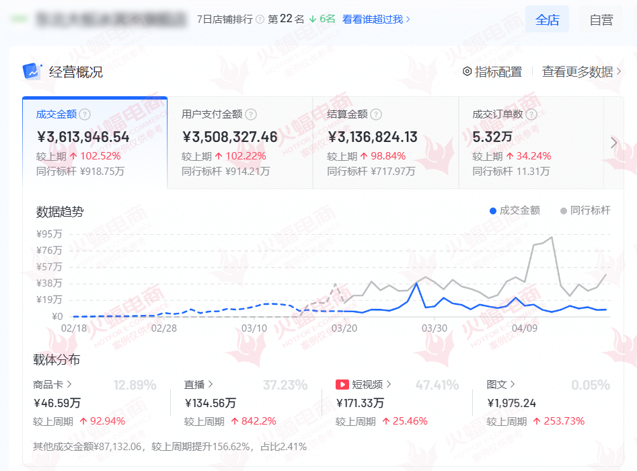The width and height of the screenshot is (637, 471).
Task: Click the ¥46.59万 商品卡 amount
Action: 57,403
